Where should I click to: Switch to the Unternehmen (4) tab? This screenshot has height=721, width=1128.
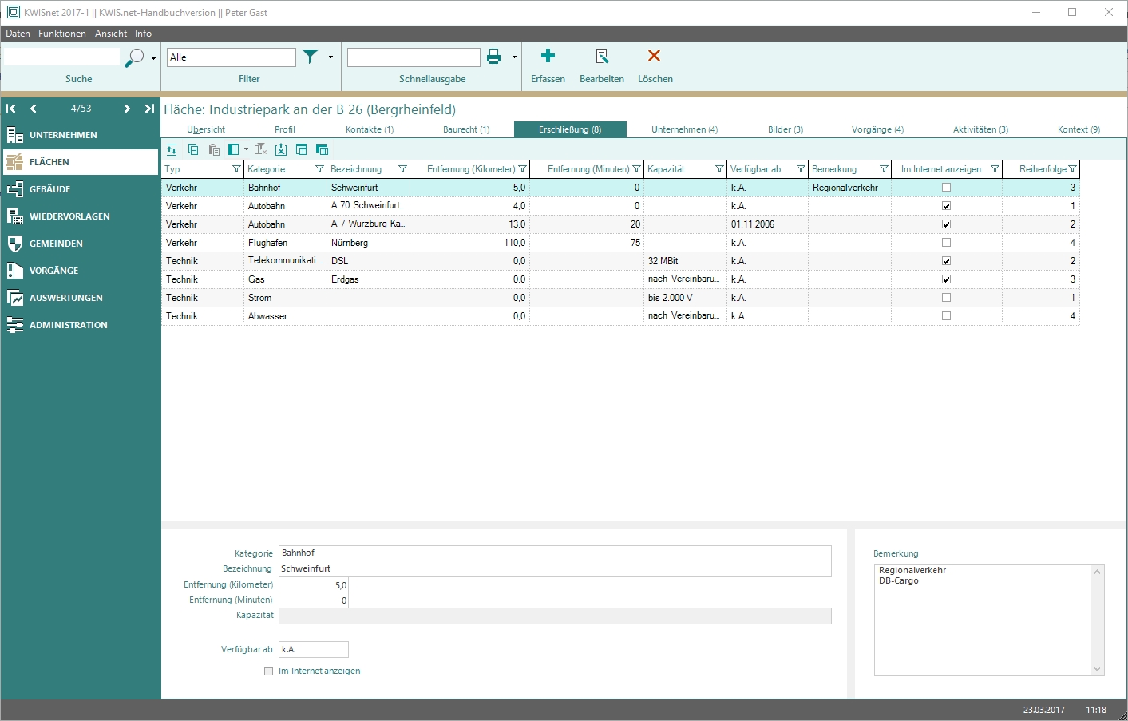tap(684, 129)
